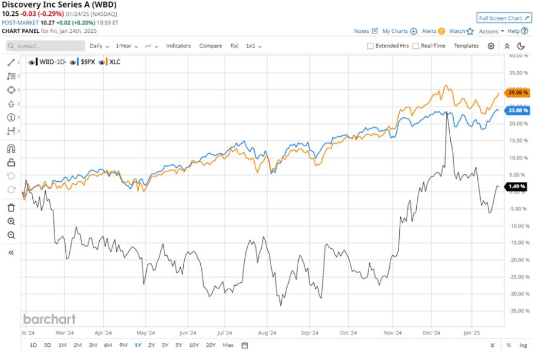Toggle the lock drawings padlock

[11, 163]
